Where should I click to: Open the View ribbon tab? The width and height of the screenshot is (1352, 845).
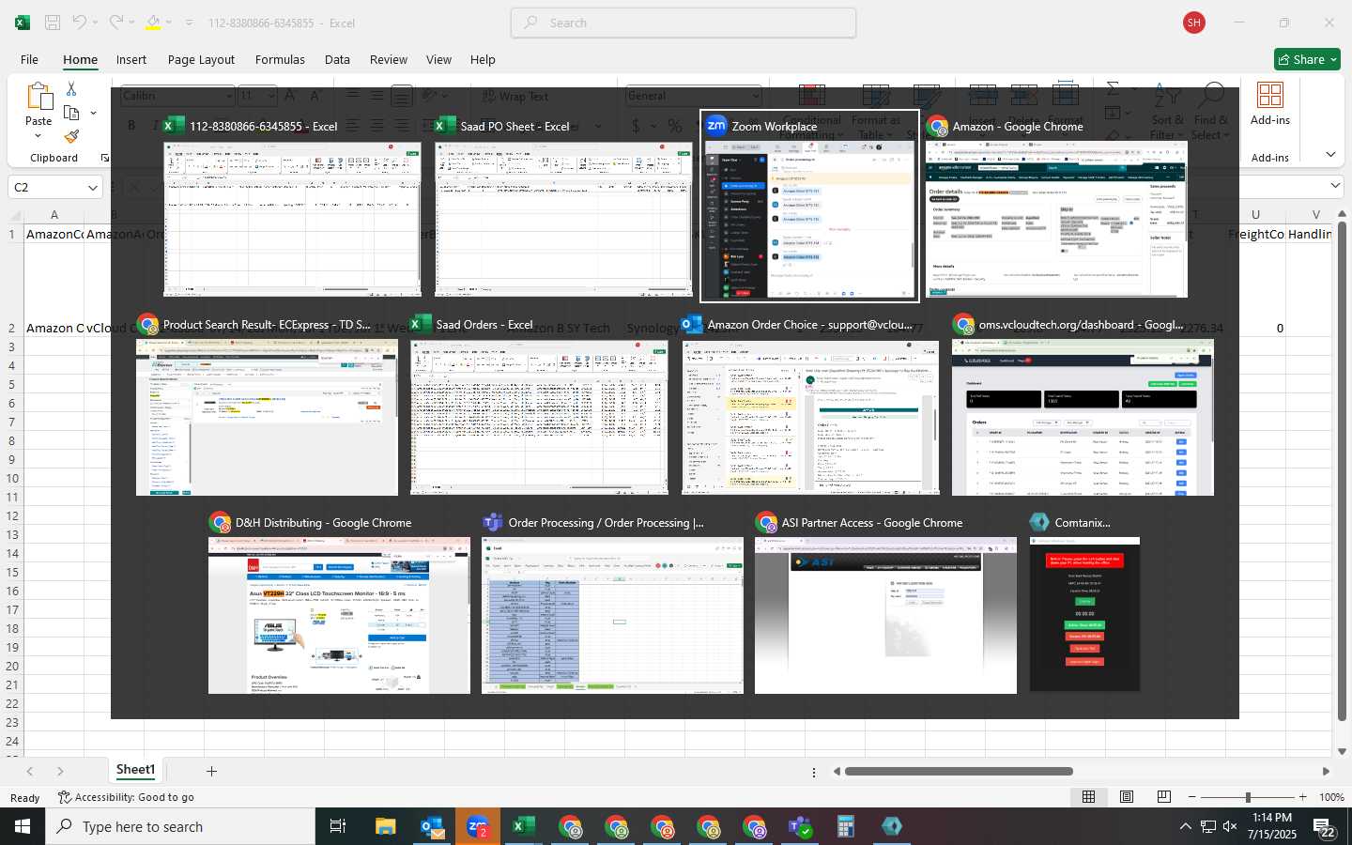(438, 59)
